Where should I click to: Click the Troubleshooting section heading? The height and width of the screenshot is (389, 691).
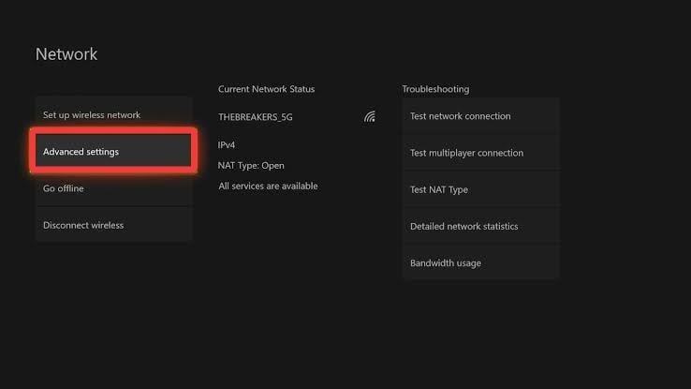435,89
